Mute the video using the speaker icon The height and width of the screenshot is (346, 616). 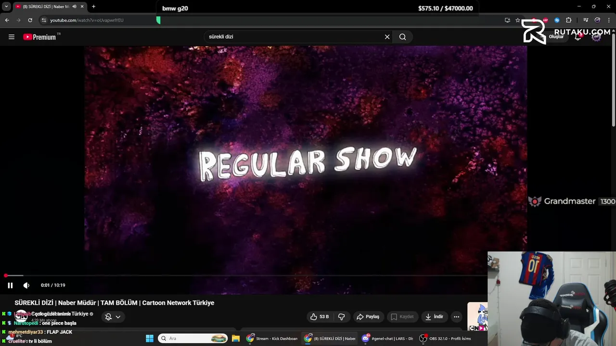click(x=26, y=285)
